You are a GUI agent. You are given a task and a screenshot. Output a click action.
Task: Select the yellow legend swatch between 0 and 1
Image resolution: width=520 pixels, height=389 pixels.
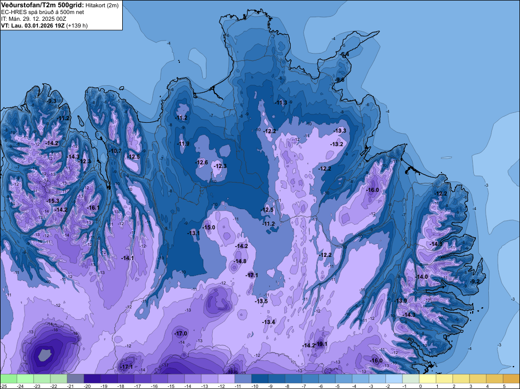click(427, 379)
